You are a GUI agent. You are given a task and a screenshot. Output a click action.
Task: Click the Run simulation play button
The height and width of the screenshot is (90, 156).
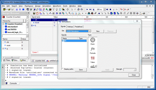87,9
